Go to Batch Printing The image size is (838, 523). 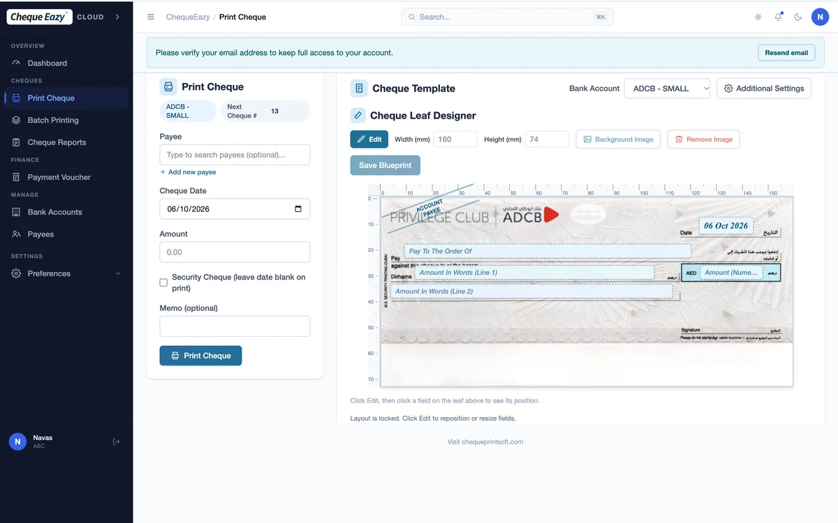point(66,120)
